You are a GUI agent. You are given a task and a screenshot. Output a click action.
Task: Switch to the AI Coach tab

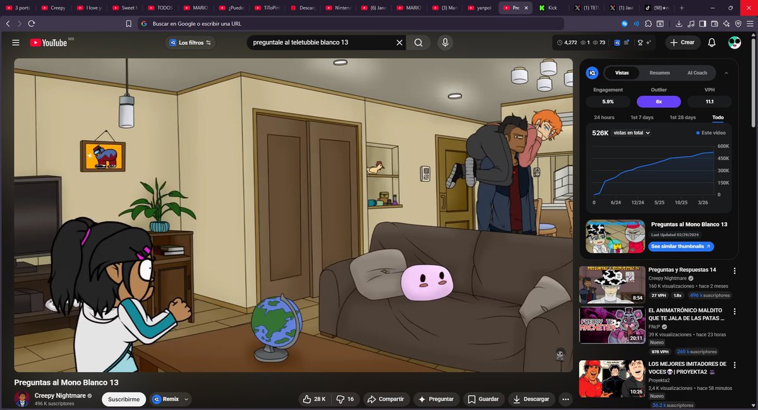click(x=697, y=73)
